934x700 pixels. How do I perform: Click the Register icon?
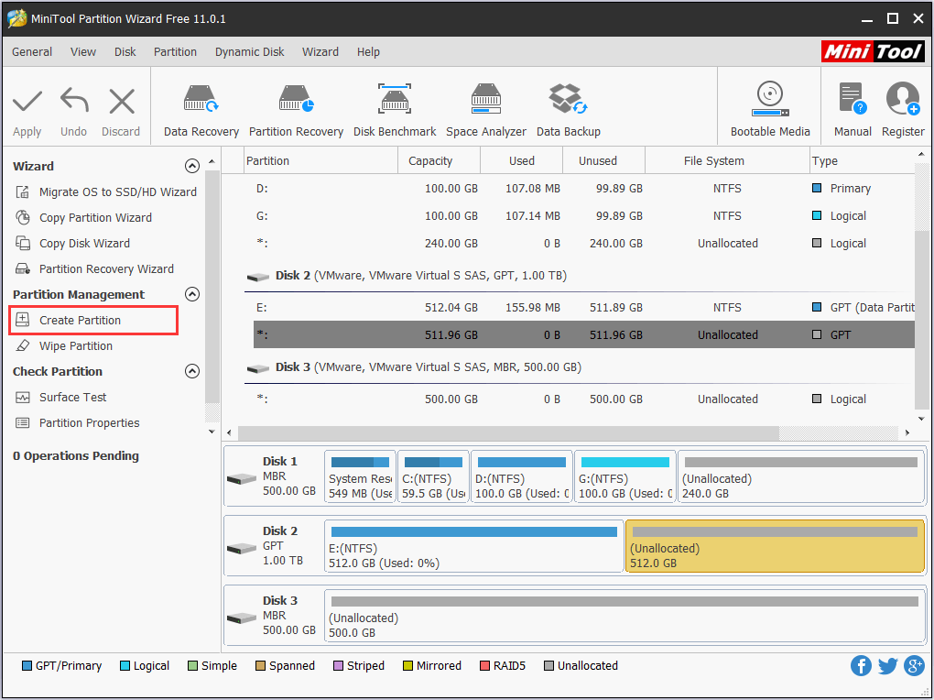(903, 107)
